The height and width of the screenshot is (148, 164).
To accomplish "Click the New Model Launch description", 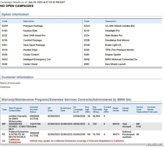I will pos(115,64).
